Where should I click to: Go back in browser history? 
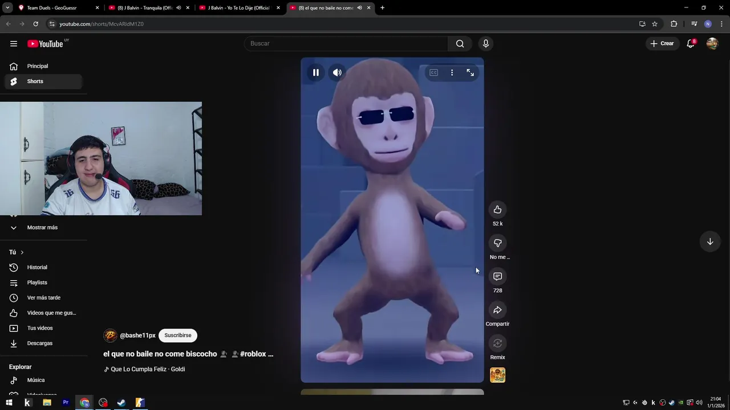point(8,24)
